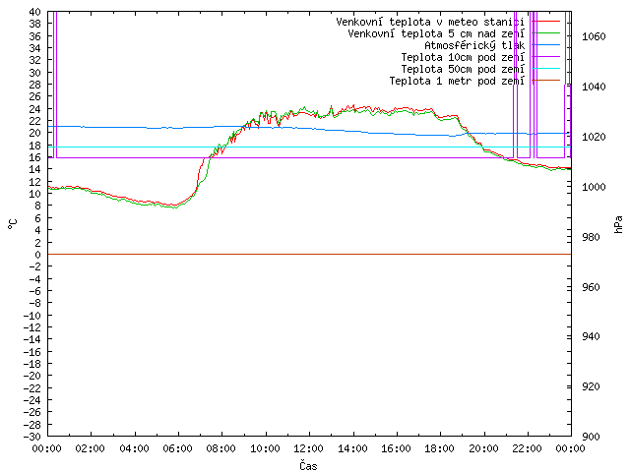The image size is (630, 472).
Task: Click the right axis unit label 'hPa'
Action: (618, 224)
